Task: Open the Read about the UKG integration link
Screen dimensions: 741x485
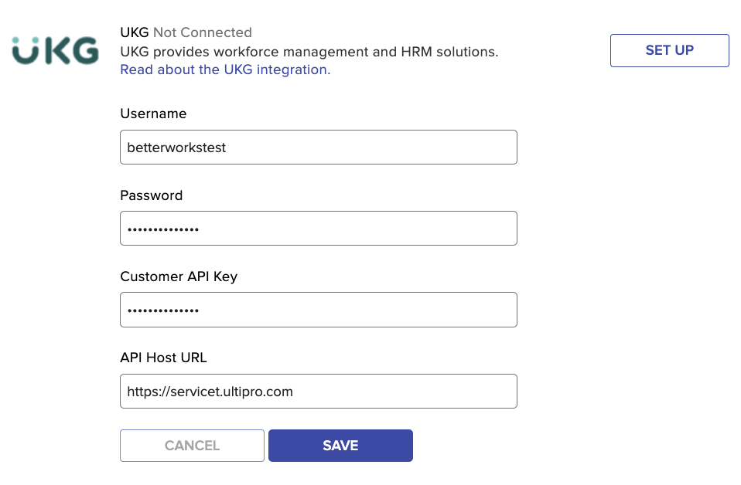Action: pos(225,70)
